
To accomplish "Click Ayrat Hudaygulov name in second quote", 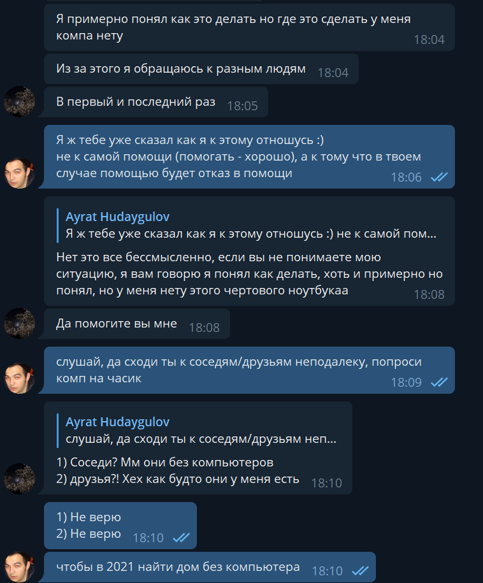I will (117, 422).
